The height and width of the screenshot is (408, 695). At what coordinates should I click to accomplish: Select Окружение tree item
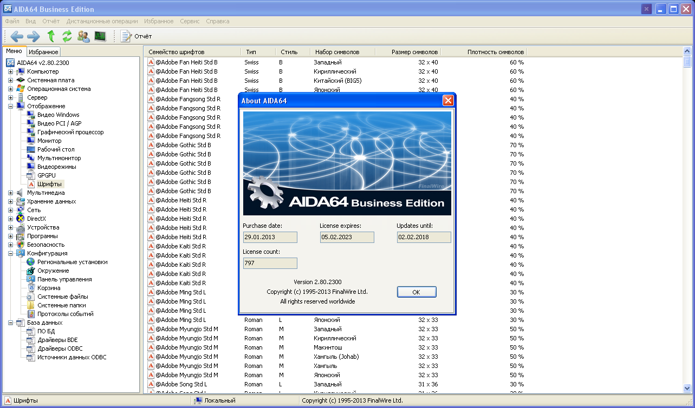[x=53, y=271]
